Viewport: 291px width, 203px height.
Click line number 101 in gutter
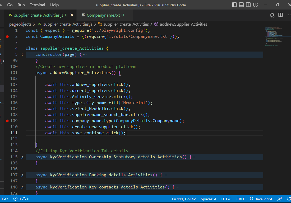click(14, 72)
